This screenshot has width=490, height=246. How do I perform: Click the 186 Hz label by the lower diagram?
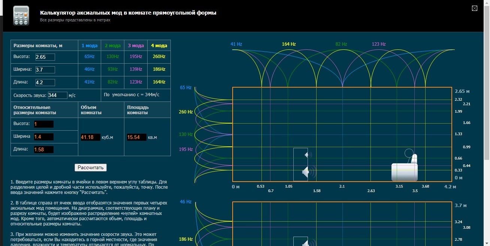click(186, 239)
